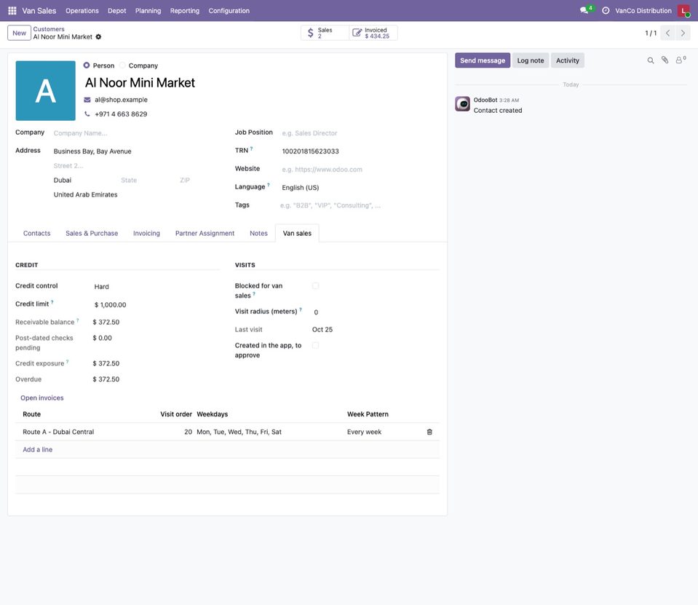
Task: Go to previous record arrow
Action: [667, 33]
